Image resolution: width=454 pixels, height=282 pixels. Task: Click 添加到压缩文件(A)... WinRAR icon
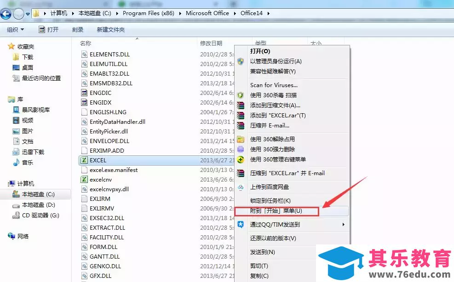pos(240,105)
